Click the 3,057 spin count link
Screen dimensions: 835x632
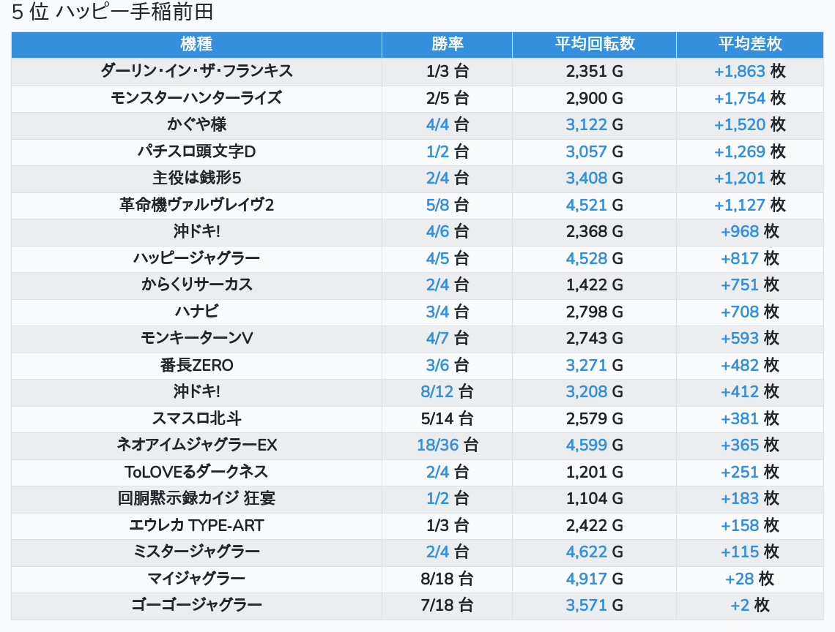pos(586,151)
